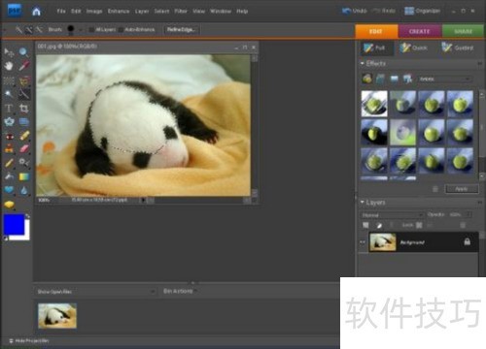This screenshot has width=486, height=349.
Task: Select the yellow Sponge tool
Action: point(9,205)
